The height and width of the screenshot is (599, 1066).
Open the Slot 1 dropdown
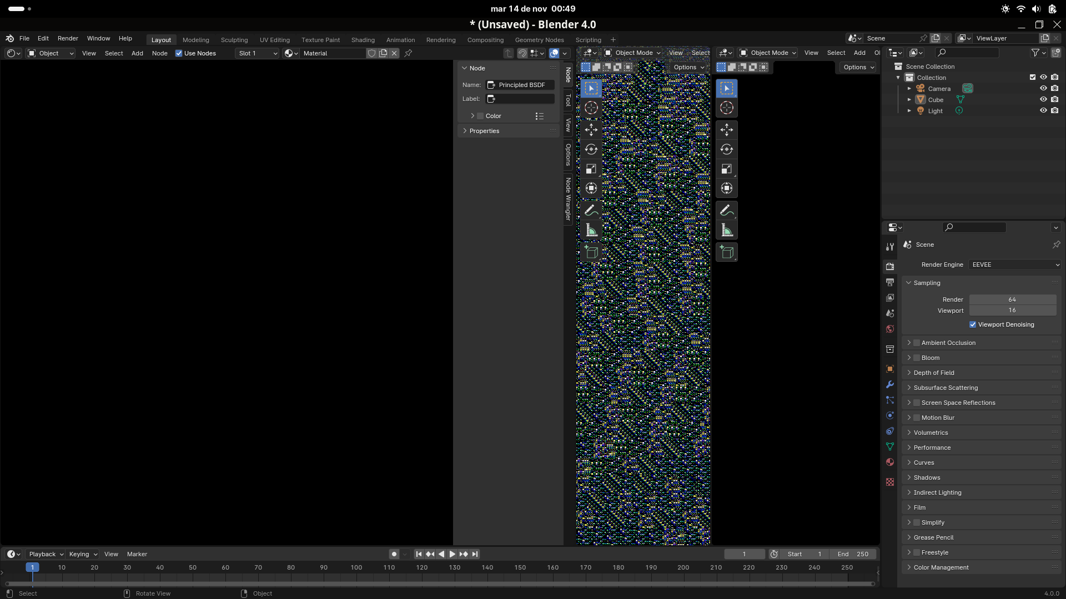(257, 53)
